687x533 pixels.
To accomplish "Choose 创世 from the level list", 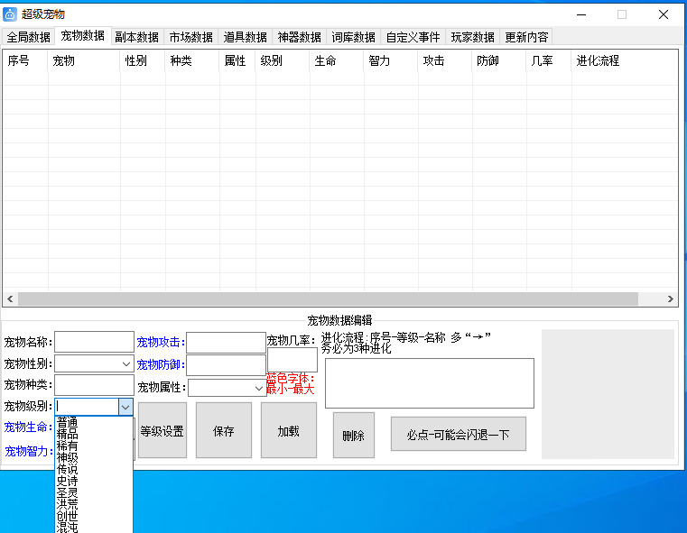I will pos(94,517).
